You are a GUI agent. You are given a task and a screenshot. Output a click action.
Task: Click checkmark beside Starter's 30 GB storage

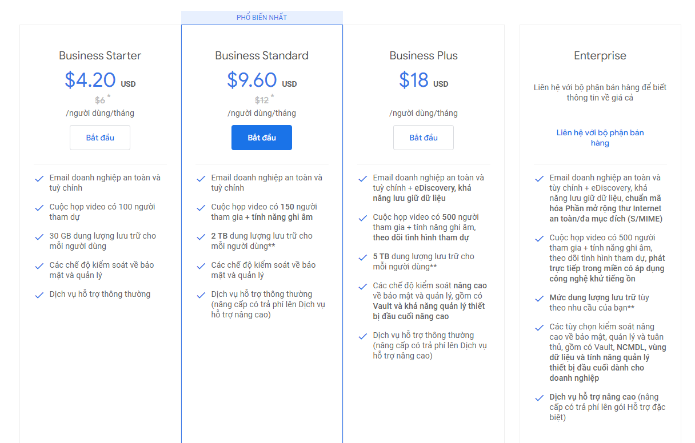(39, 237)
